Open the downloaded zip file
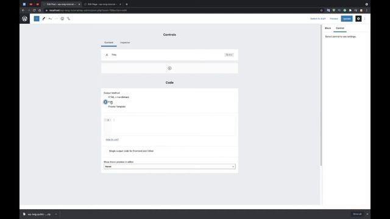 [39, 214]
